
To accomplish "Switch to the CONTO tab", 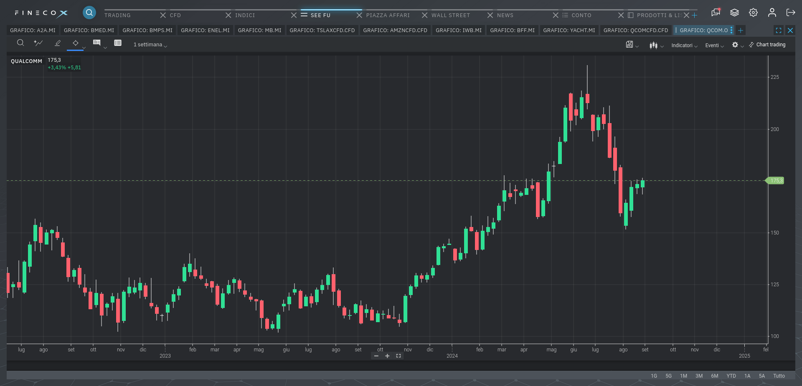I will point(581,15).
